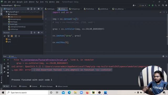This screenshot has width=168, height=95.
Task: Toggle the orange circle filter in Structure toolbar
Action: coord(12,36)
